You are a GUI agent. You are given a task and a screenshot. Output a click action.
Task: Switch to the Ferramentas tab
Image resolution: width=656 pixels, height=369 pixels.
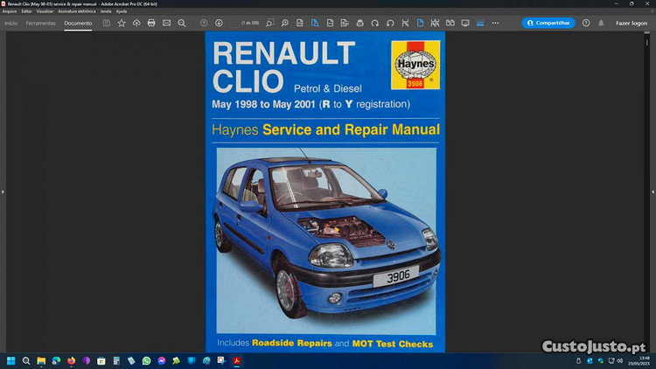40,23
